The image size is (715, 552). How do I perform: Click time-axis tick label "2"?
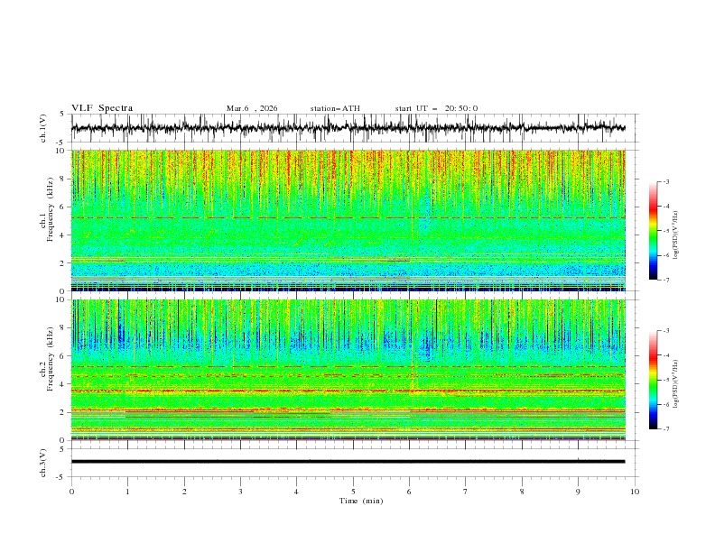(184, 492)
